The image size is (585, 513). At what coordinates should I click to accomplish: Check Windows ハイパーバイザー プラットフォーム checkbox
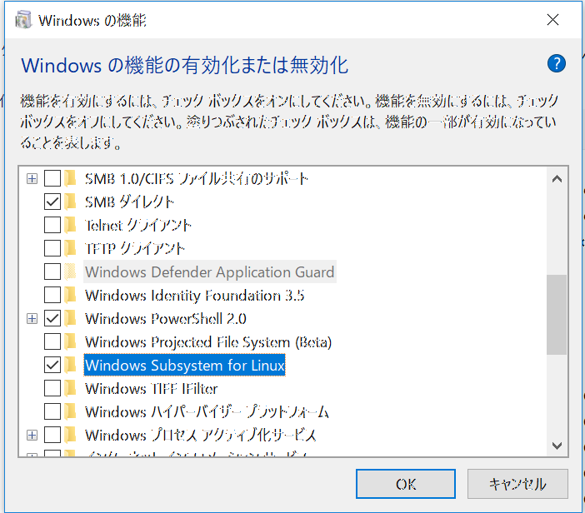[x=52, y=411]
